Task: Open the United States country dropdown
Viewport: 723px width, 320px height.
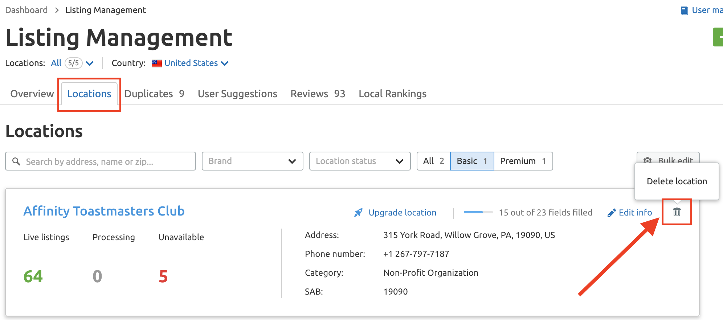Action: [196, 63]
